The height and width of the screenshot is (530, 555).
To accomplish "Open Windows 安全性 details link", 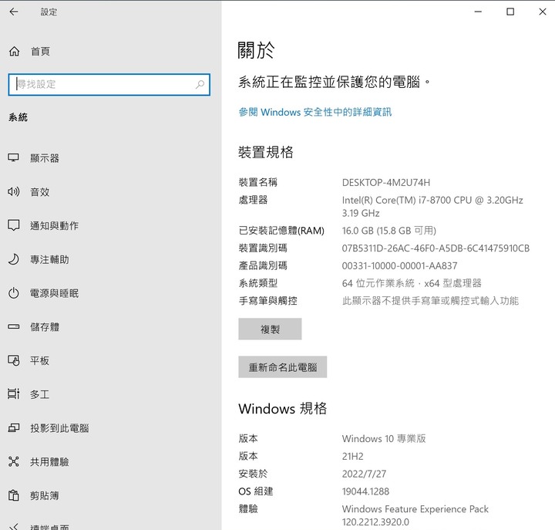I will tap(315, 112).
